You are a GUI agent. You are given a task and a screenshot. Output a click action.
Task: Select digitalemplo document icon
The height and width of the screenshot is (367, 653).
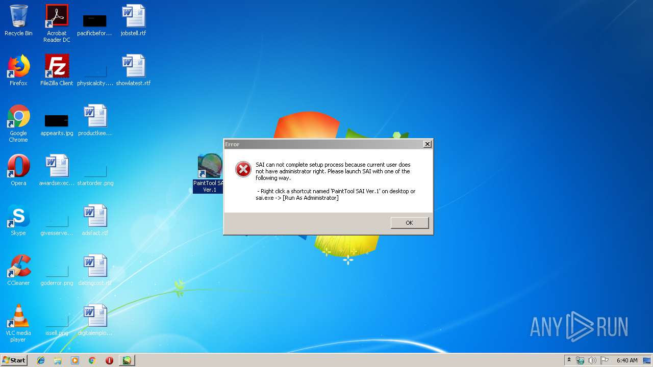[x=95, y=320]
